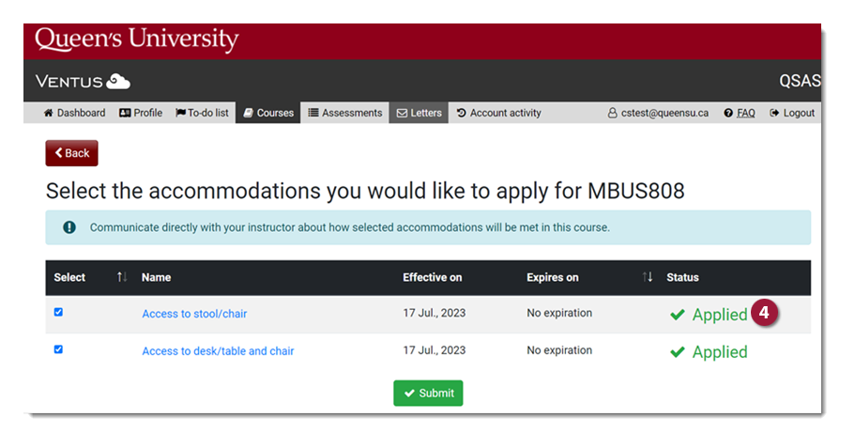Uncheck the Access to stool/chair checkbox
Viewport: 855px width, 448px height.
point(58,312)
